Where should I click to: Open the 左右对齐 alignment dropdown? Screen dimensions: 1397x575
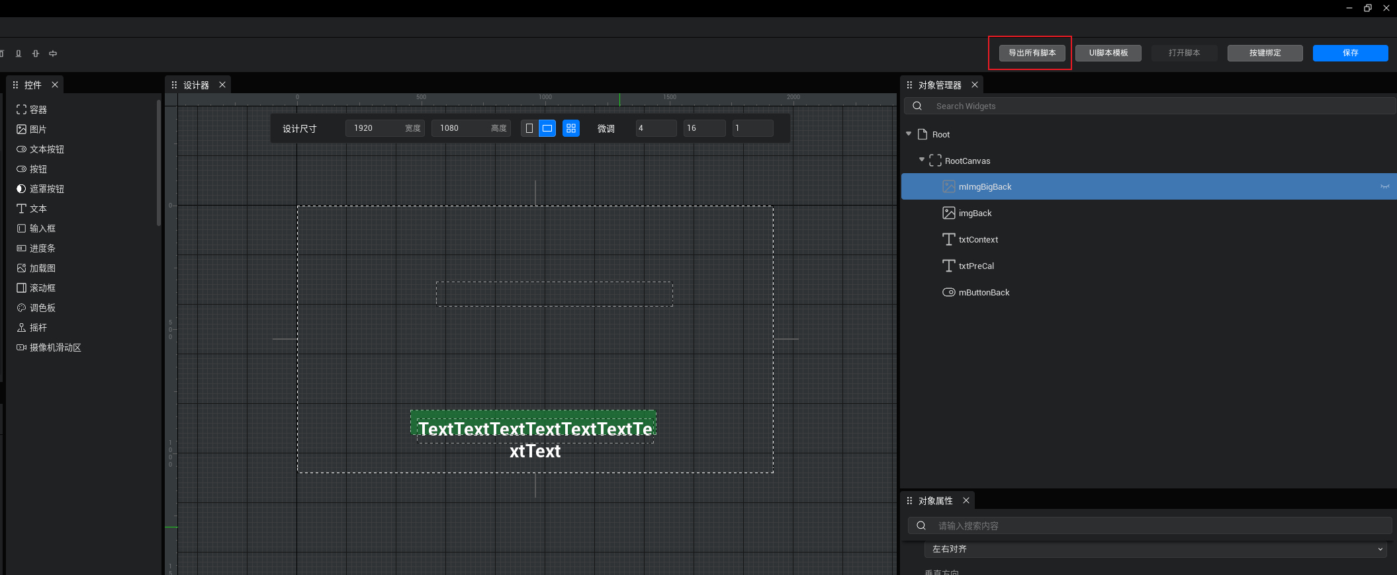coord(1155,549)
